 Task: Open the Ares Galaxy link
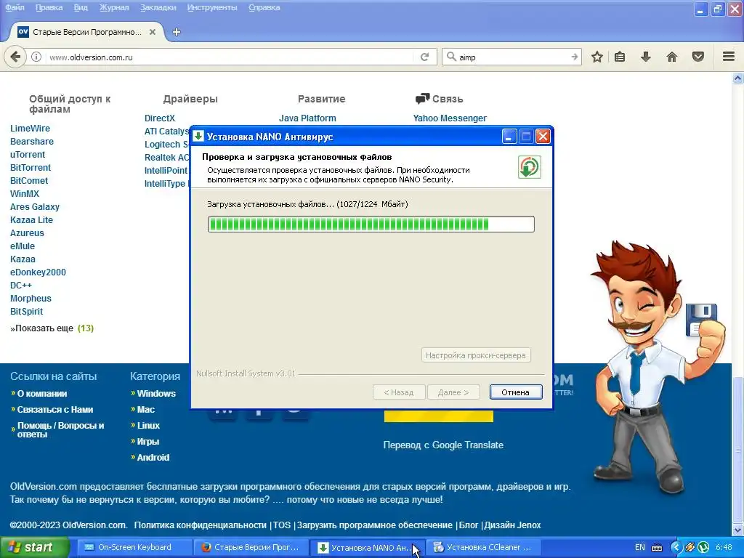pyautogui.click(x=35, y=207)
